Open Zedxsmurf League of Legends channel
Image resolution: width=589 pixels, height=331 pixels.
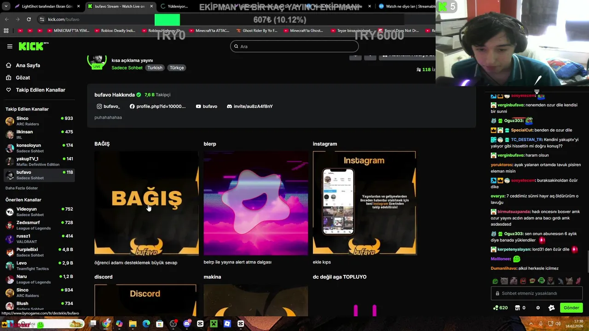(x=39, y=225)
